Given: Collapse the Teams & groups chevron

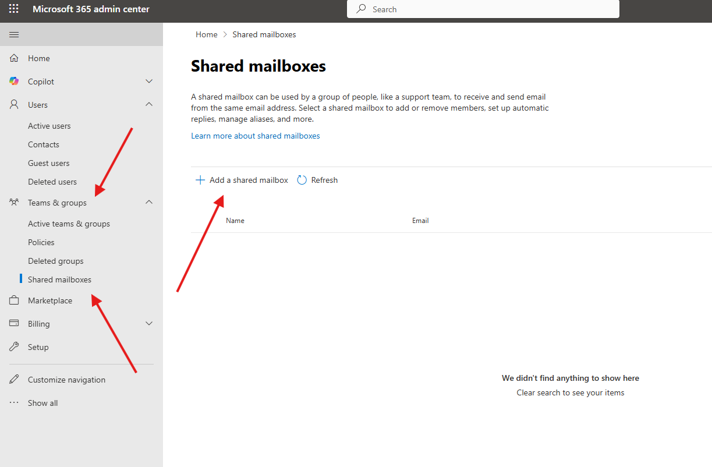Looking at the screenshot, I should tap(149, 203).
